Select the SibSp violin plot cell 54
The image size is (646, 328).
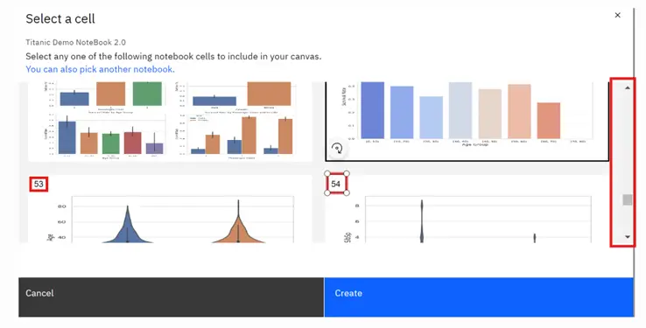tap(467, 210)
